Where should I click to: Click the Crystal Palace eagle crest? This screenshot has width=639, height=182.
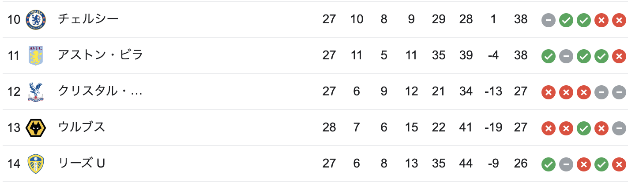click(x=35, y=91)
